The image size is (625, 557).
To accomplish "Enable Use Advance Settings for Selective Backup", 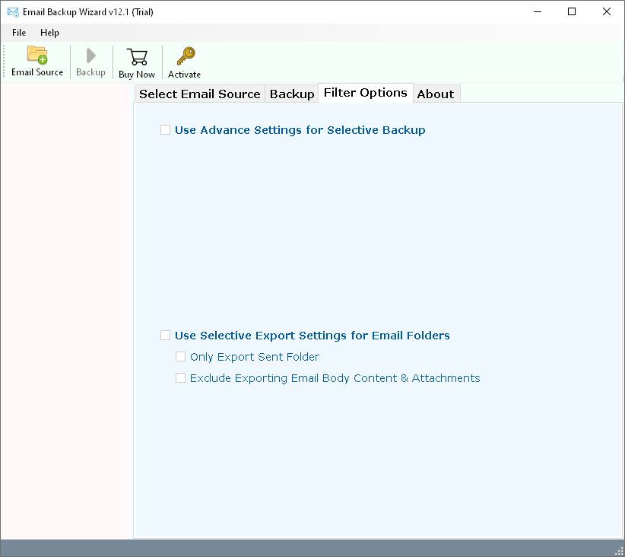I will coord(165,130).
